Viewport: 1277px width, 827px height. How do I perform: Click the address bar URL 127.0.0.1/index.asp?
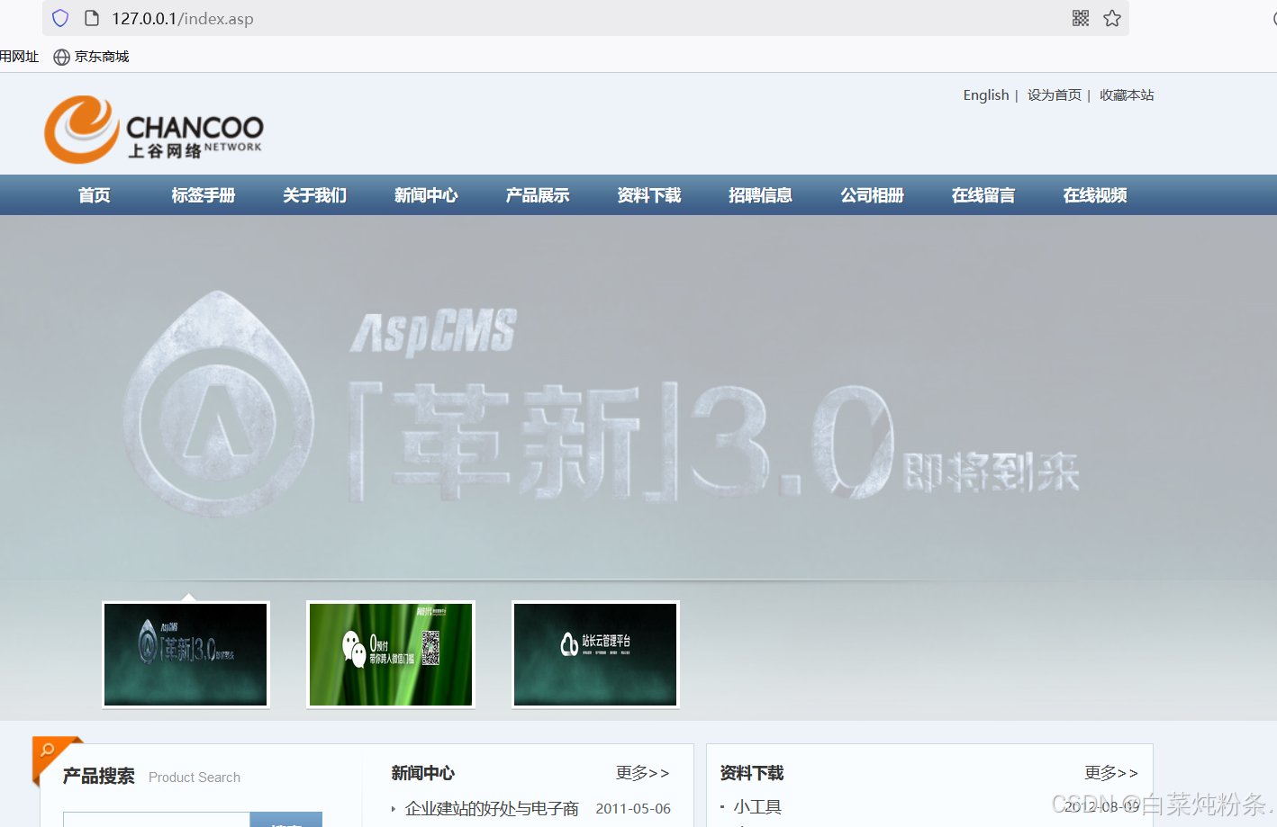tap(183, 18)
